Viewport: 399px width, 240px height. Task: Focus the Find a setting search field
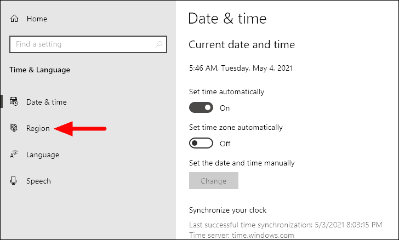(x=88, y=44)
